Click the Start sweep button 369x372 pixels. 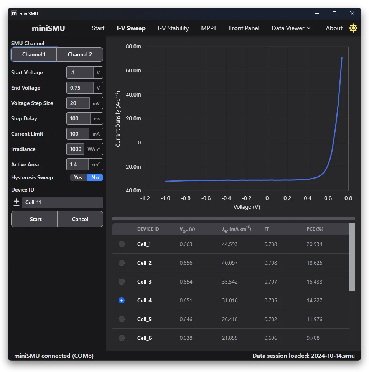tap(34, 219)
